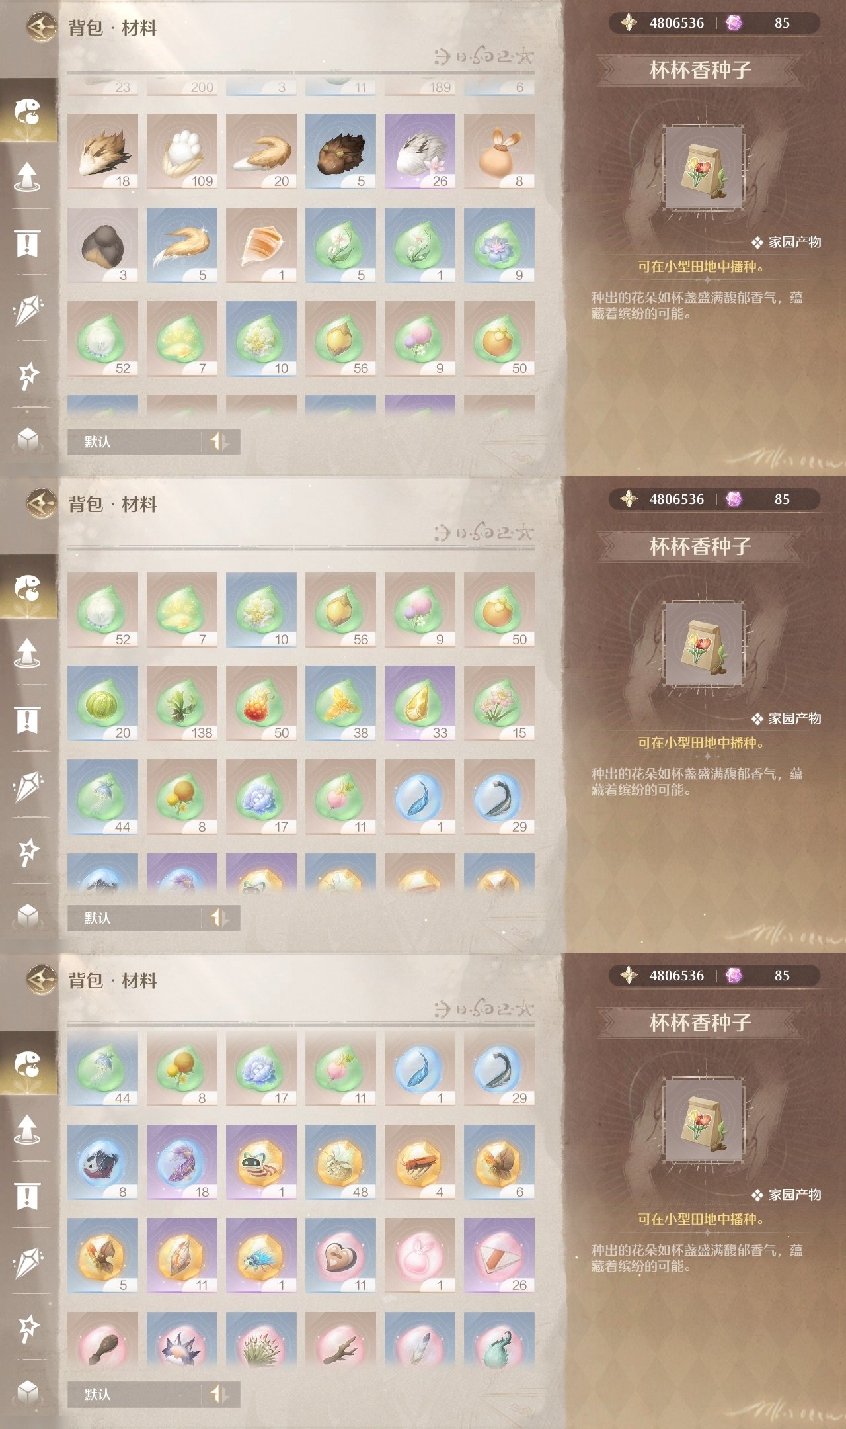846x1429 pixels.
Task: Open the cube category tab in the top panel
Action: 28,439
